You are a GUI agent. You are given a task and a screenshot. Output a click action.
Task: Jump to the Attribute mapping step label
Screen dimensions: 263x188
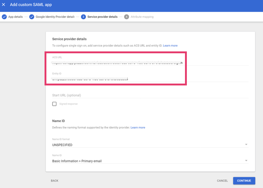click(142, 17)
